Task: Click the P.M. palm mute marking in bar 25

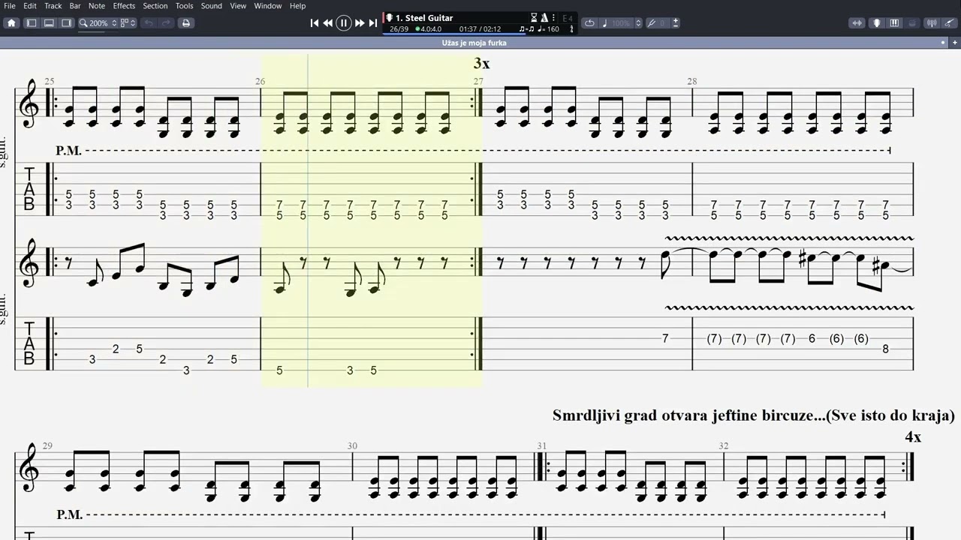Action: [x=68, y=151]
